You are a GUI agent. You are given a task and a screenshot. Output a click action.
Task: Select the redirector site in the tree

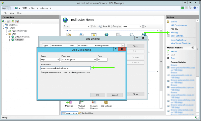click(x=19, y=40)
